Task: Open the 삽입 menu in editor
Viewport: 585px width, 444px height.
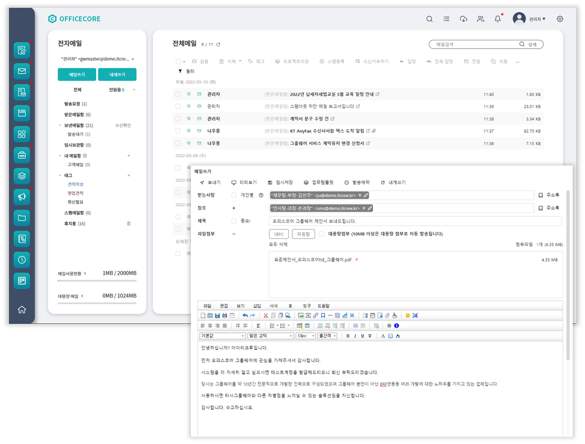Action: pyautogui.click(x=257, y=306)
